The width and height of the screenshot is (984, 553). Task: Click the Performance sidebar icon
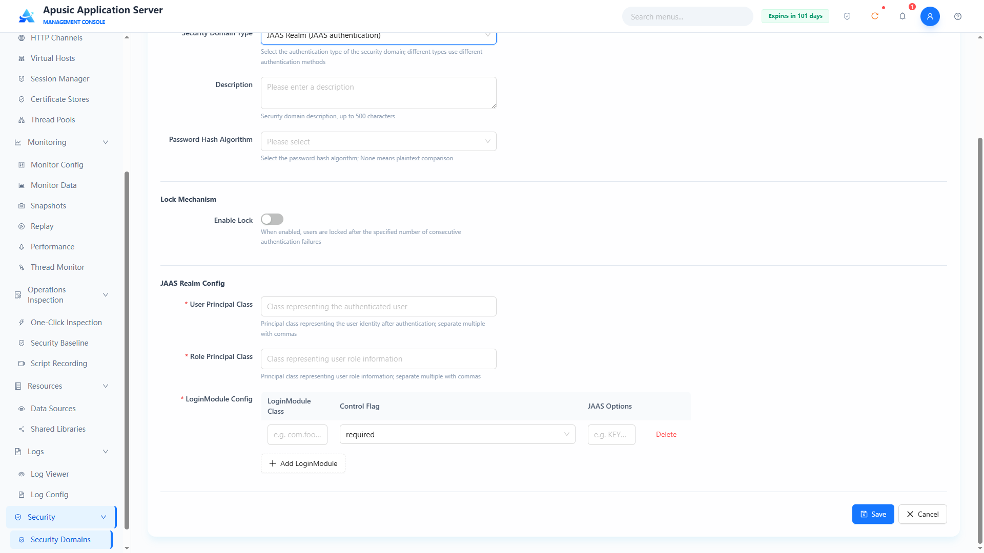(x=22, y=247)
